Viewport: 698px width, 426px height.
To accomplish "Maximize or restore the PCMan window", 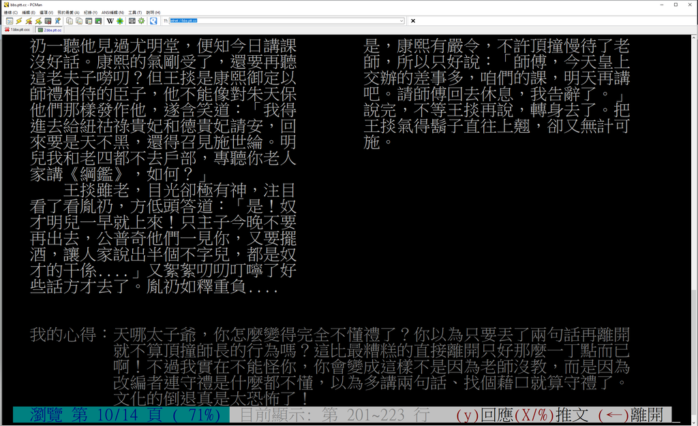I will click(x=676, y=5).
